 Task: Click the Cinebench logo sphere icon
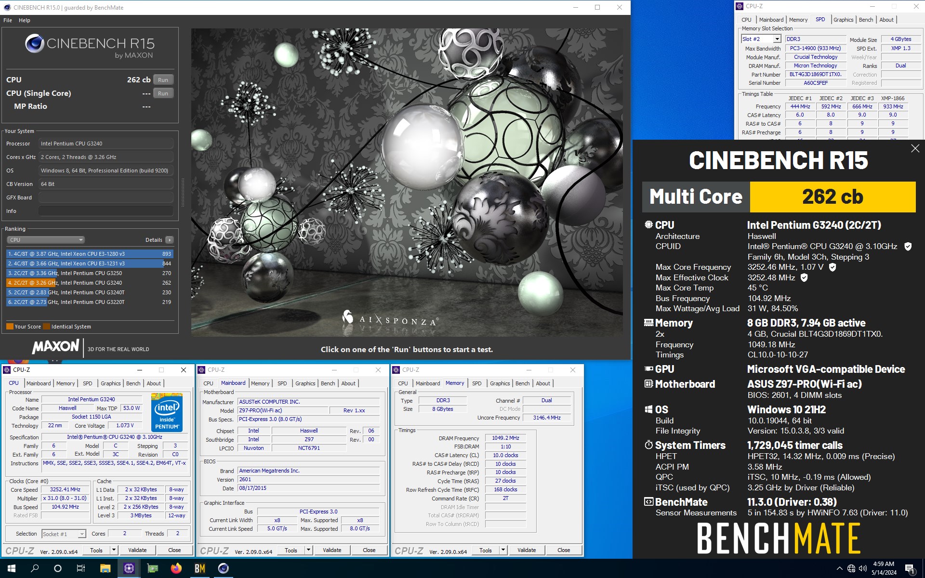[35, 43]
